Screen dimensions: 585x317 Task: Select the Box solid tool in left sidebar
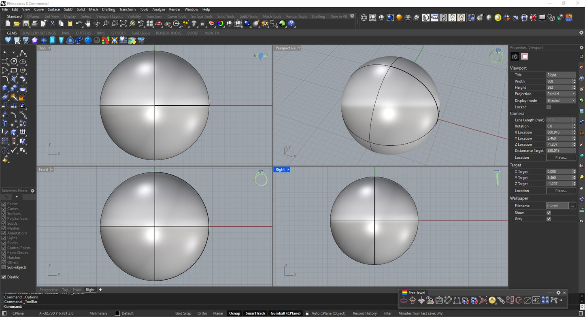tap(5, 88)
